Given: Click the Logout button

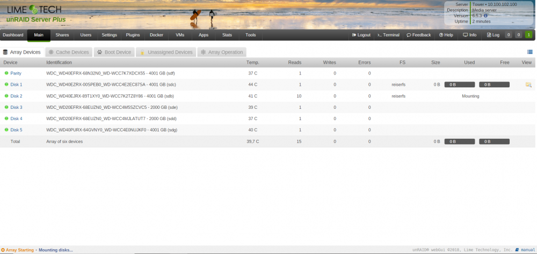Looking at the screenshot, I should 361,35.
